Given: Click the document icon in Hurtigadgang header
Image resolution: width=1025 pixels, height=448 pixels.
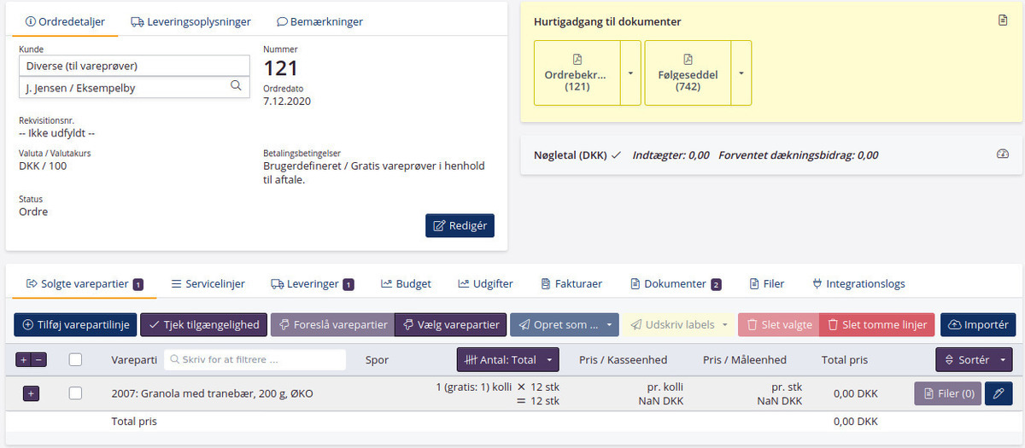Looking at the screenshot, I should (x=1003, y=20).
